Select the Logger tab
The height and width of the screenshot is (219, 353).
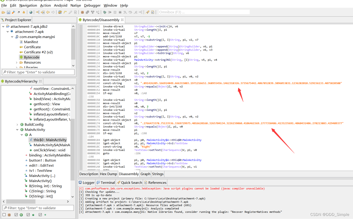[x=87, y=182]
